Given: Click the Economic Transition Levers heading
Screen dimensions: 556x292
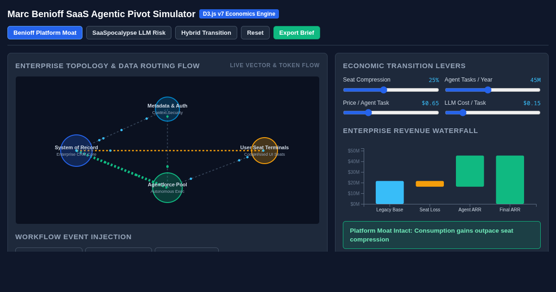Looking at the screenshot, I should 404,66.
